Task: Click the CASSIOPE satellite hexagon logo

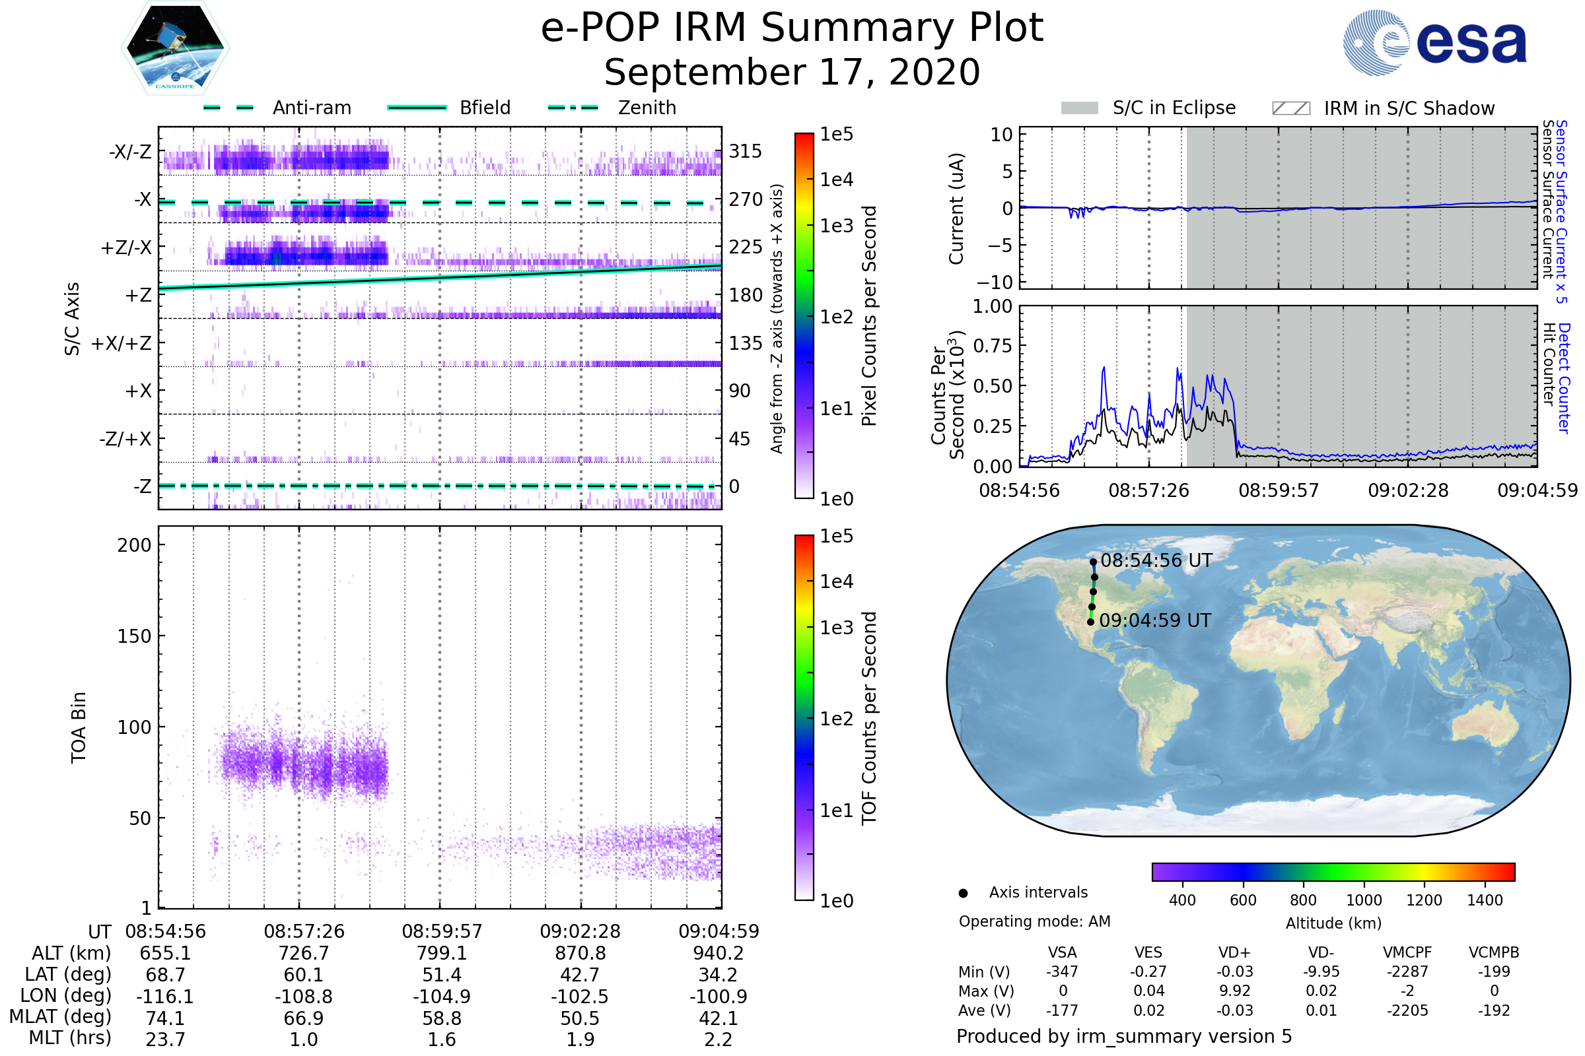Action: 175,48
